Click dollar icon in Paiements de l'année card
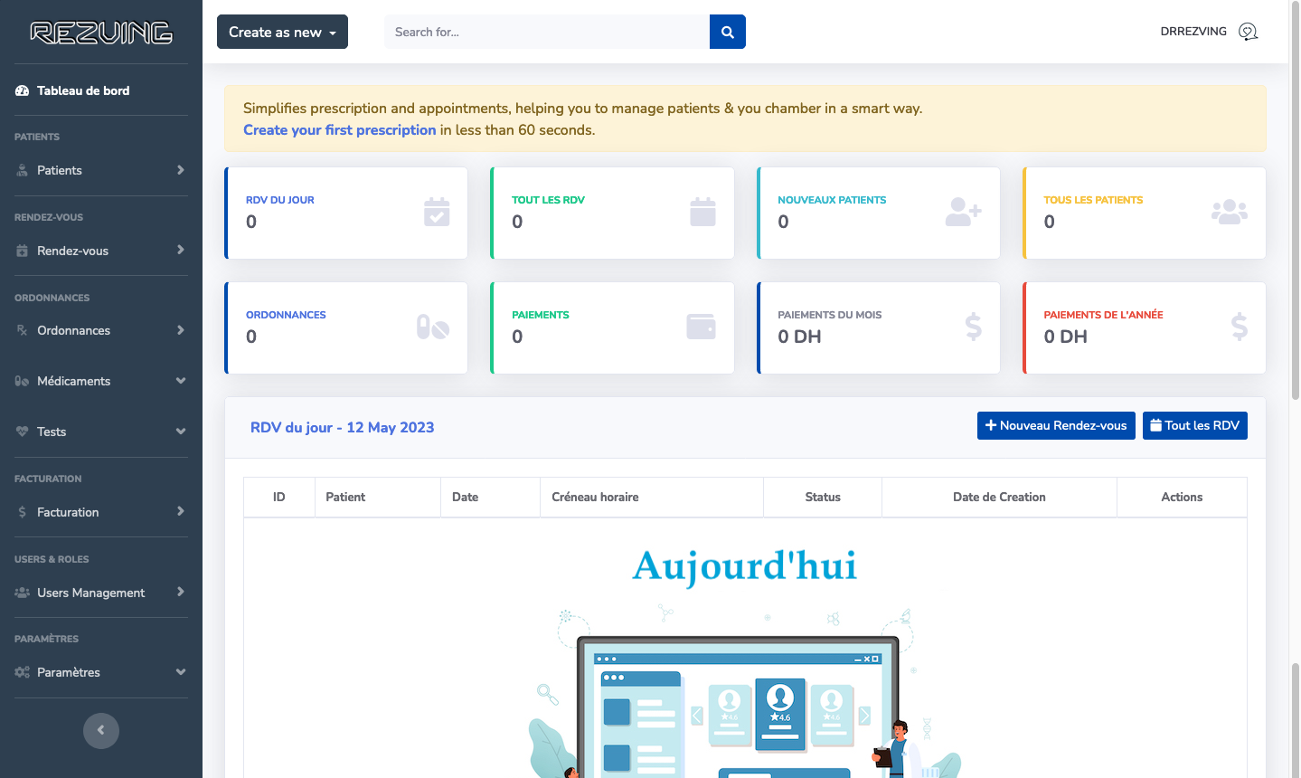The image size is (1301, 778). [x=1240, y=327]
